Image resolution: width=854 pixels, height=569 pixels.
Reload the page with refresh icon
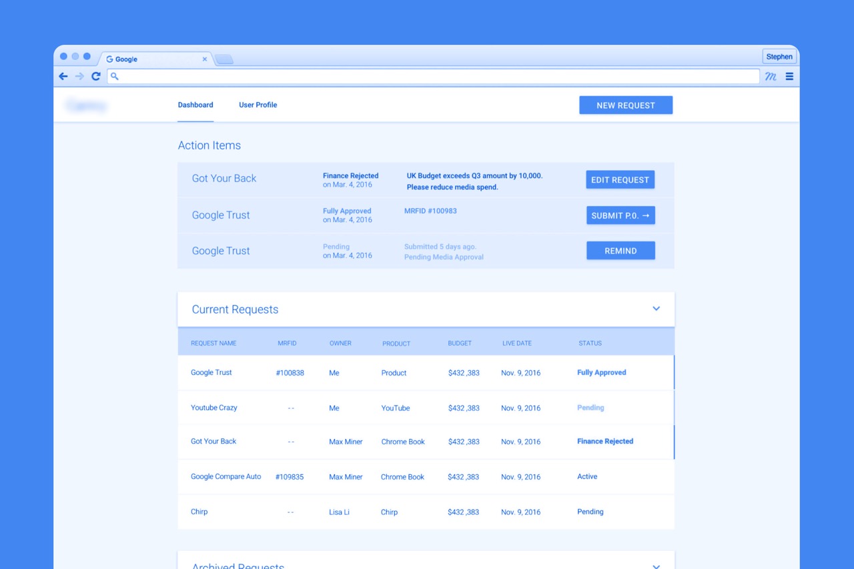[96, 77]
